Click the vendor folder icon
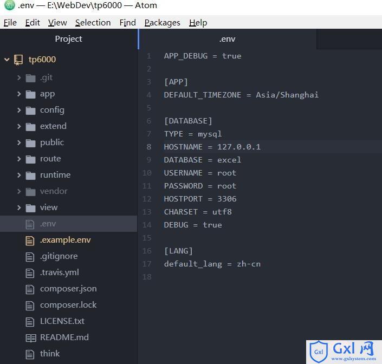Image resolution: width=382 pixels, height=364 pixels. [31, 192]
